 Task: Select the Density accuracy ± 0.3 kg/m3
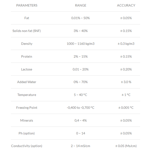(x=126, y=44)
